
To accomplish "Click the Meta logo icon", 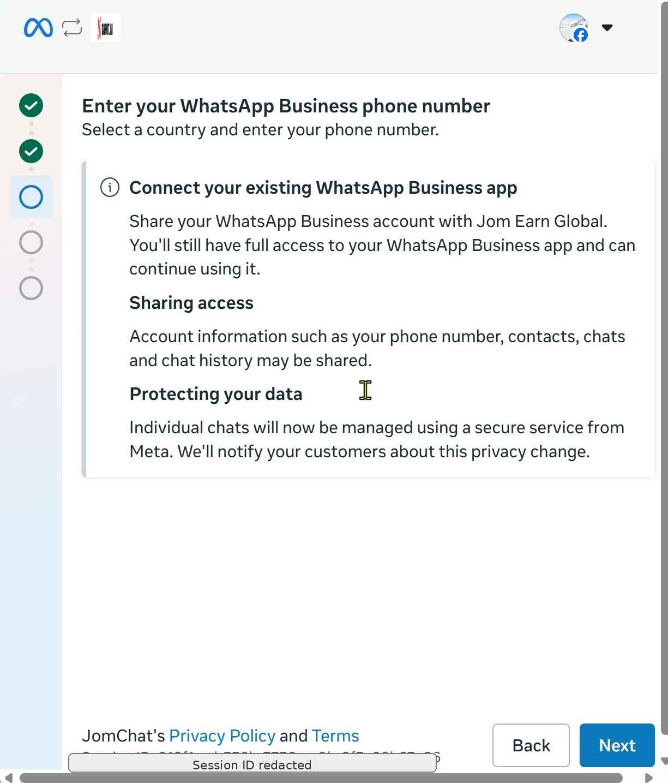I will (39, 28).
